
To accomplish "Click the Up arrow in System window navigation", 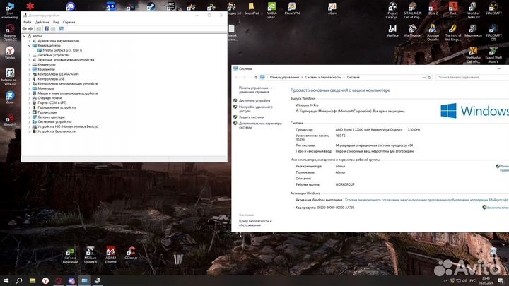I will pyautogui.click(x=256, y=78).
